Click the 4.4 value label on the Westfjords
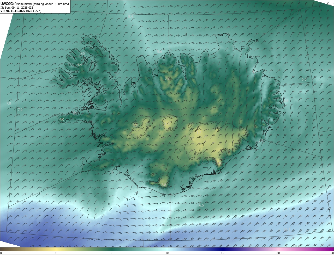334x255 pixels. [80, 65]
